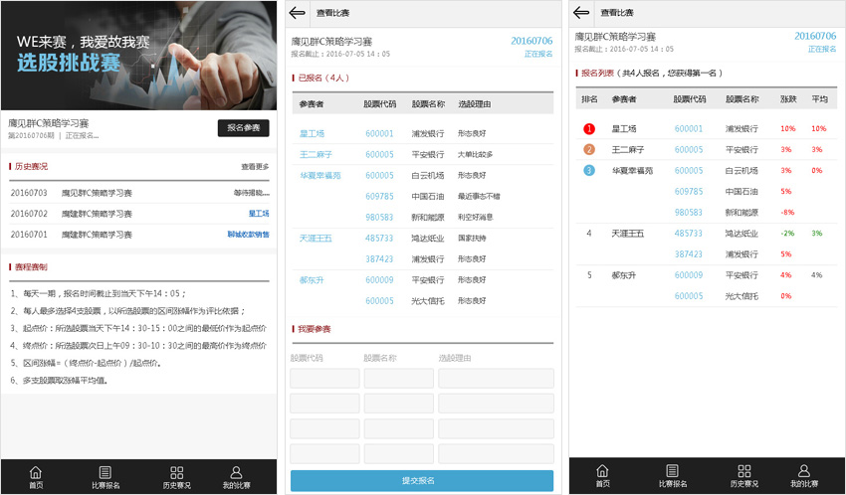This screenshot has width=846, height=495.
Task: Select the blue rank 3 badge
Action: pyautogui.click(x=588, y=171)
